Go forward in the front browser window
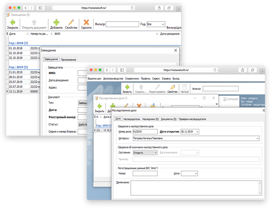Viewport: 271px width, 208px height. 113,70
